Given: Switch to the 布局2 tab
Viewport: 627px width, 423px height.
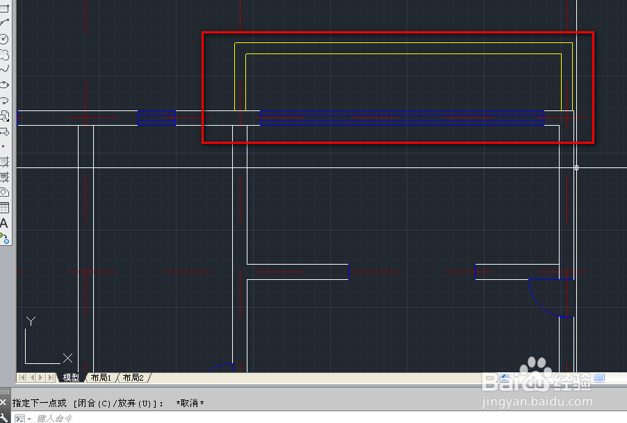Looking at the screenshot, I should tap(133, 377).
